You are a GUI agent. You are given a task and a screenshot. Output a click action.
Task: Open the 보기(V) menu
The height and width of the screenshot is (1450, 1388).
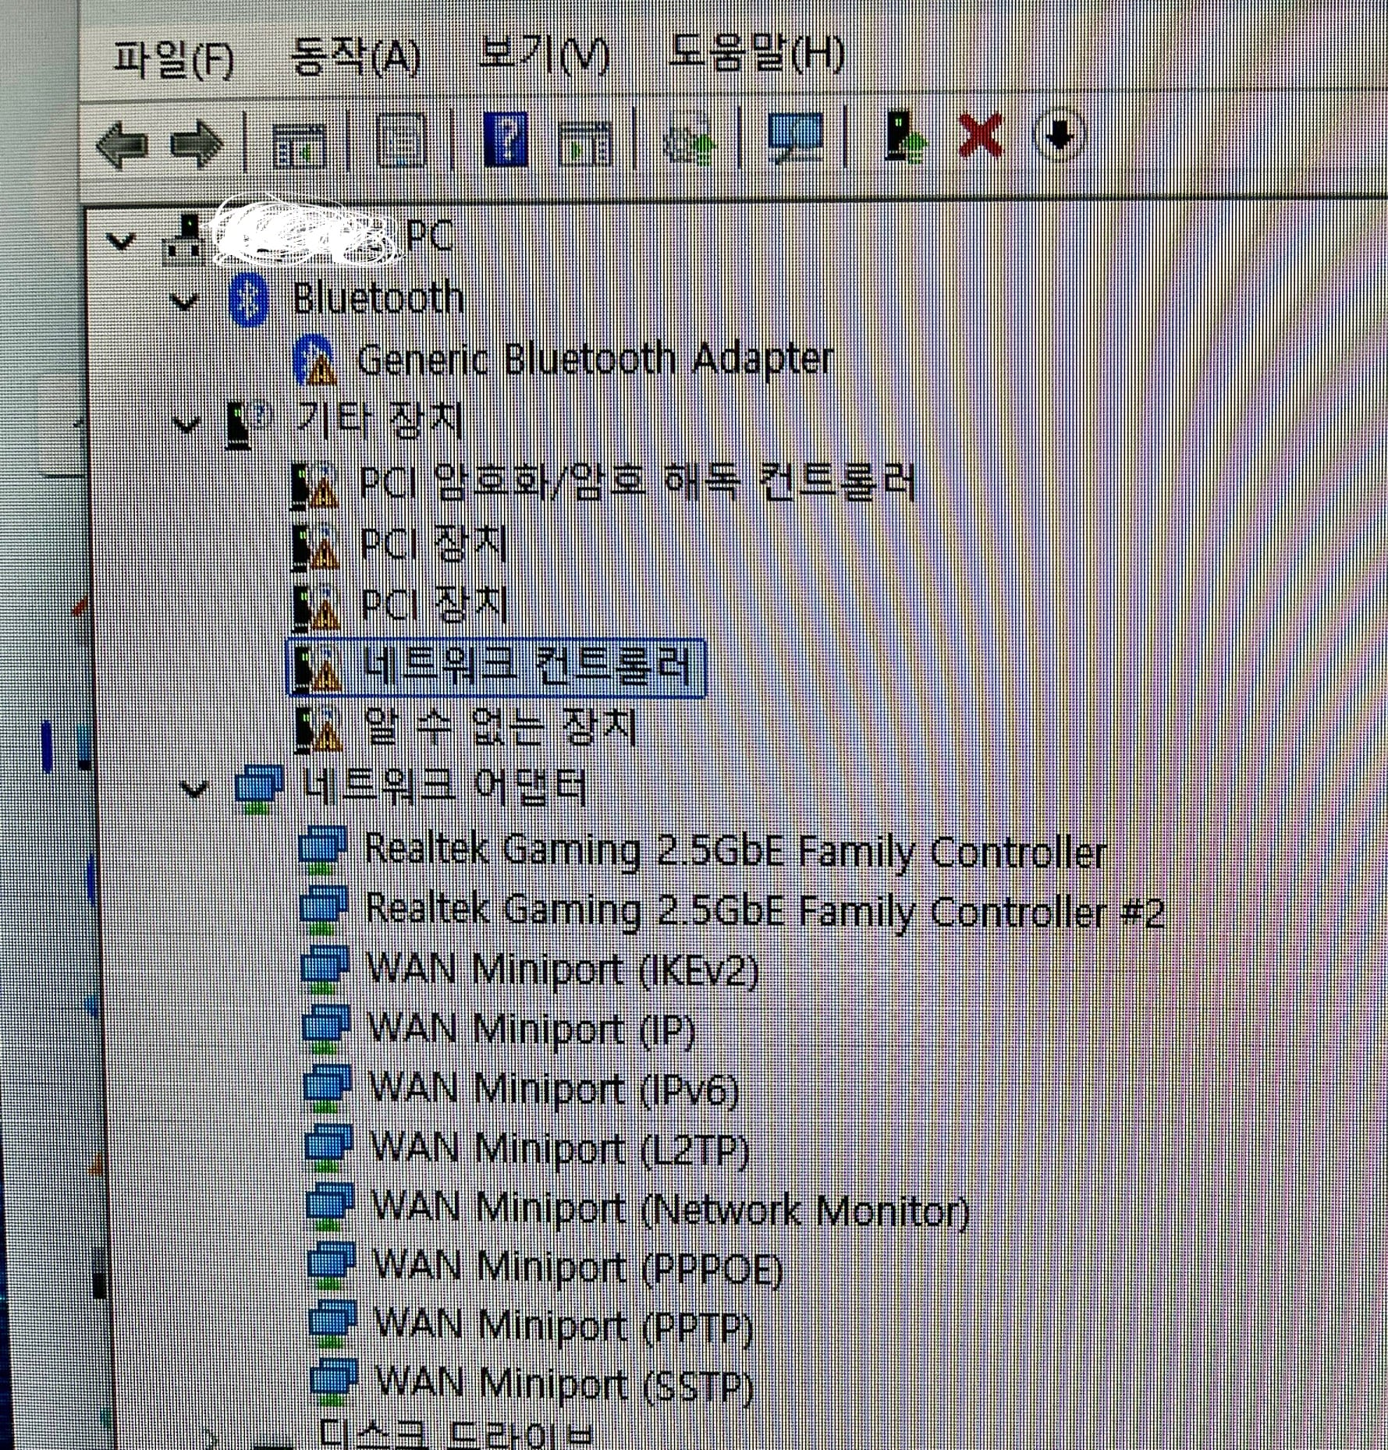[543, 54]
